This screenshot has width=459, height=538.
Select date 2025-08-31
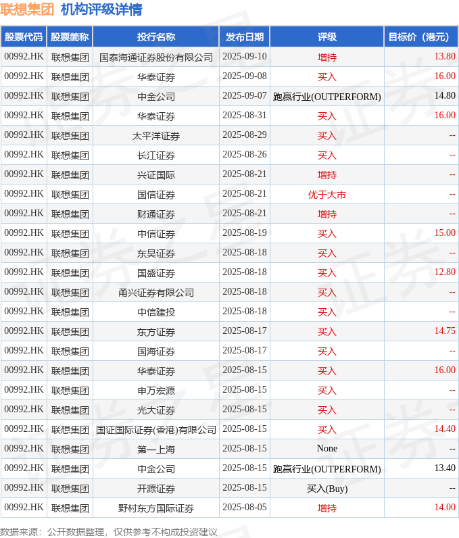point(245,115)
